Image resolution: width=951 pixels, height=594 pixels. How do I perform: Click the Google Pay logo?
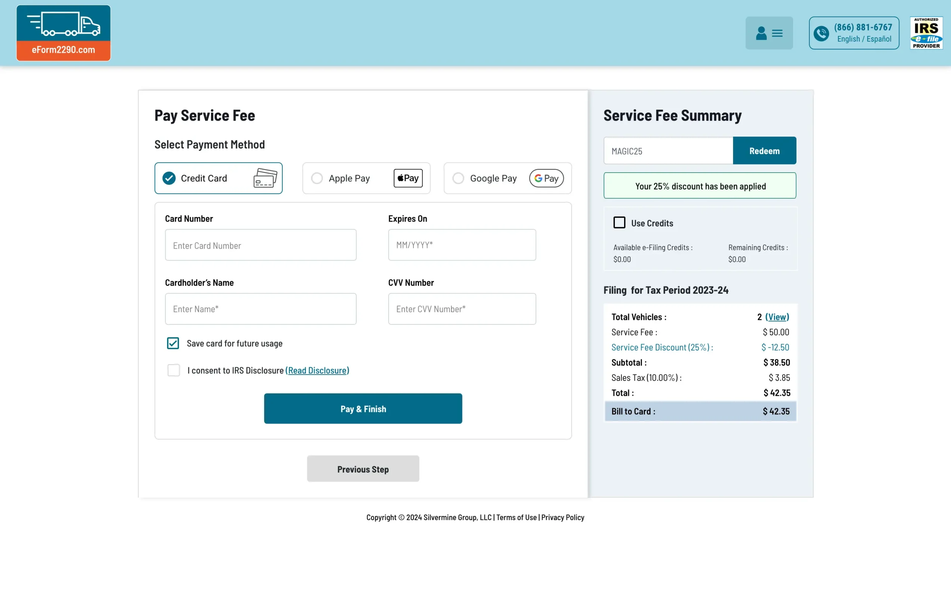[x=546, y=178]
